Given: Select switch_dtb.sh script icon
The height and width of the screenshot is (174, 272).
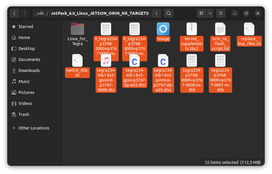Looking at the screenshot, I should coord(77,60).
